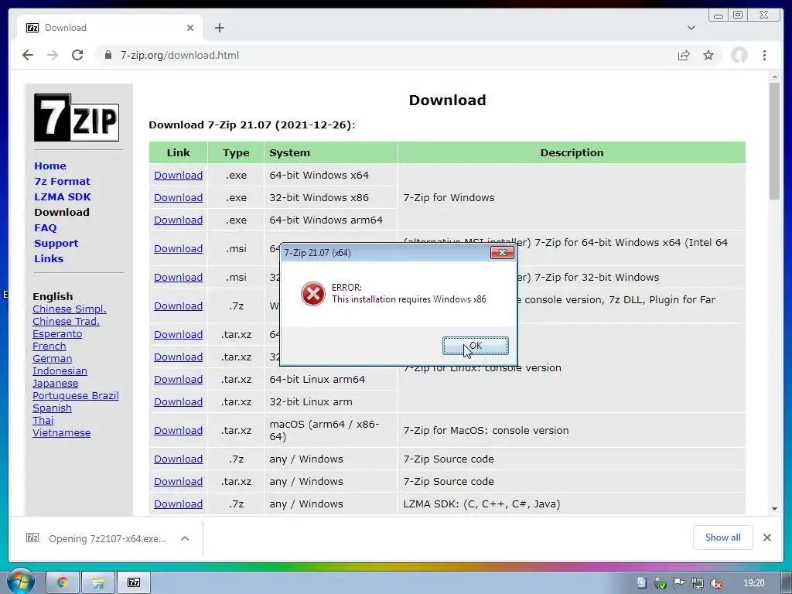792x594 pixels.
Task: Download the 32-bit Linux arm tar.xz
Action: click(179, 402)
